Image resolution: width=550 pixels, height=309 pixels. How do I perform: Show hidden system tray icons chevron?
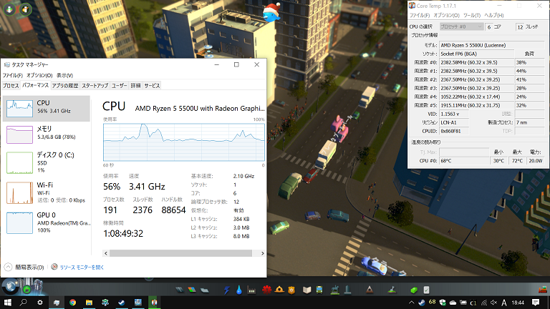pyautogui.click(x=411, y=303)
